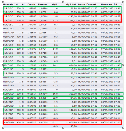
Task: Select the AUD/CAD currency cell
Action: pyautogui.click(x=9, y=122)
